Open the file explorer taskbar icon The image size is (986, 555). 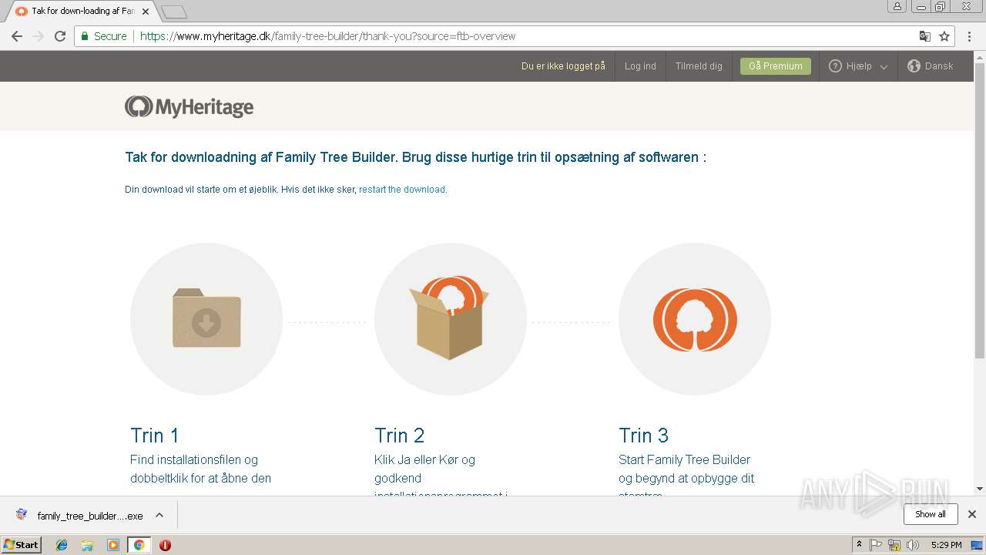point(87,545)
